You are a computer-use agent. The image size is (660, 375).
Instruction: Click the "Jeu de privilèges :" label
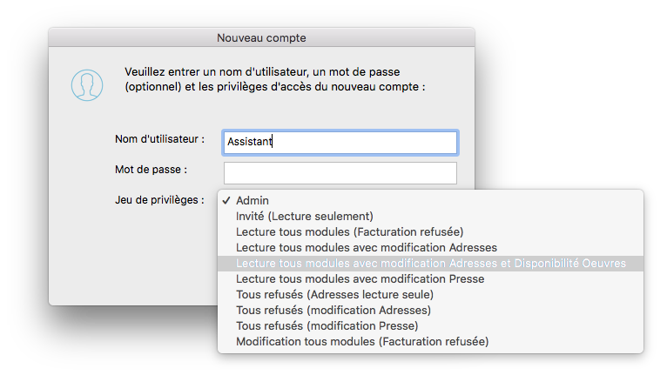pyautogui.click(x=159, y=199)
